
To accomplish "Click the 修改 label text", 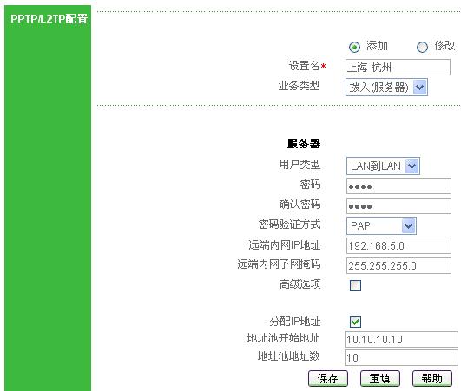I will tap(445, 46).
